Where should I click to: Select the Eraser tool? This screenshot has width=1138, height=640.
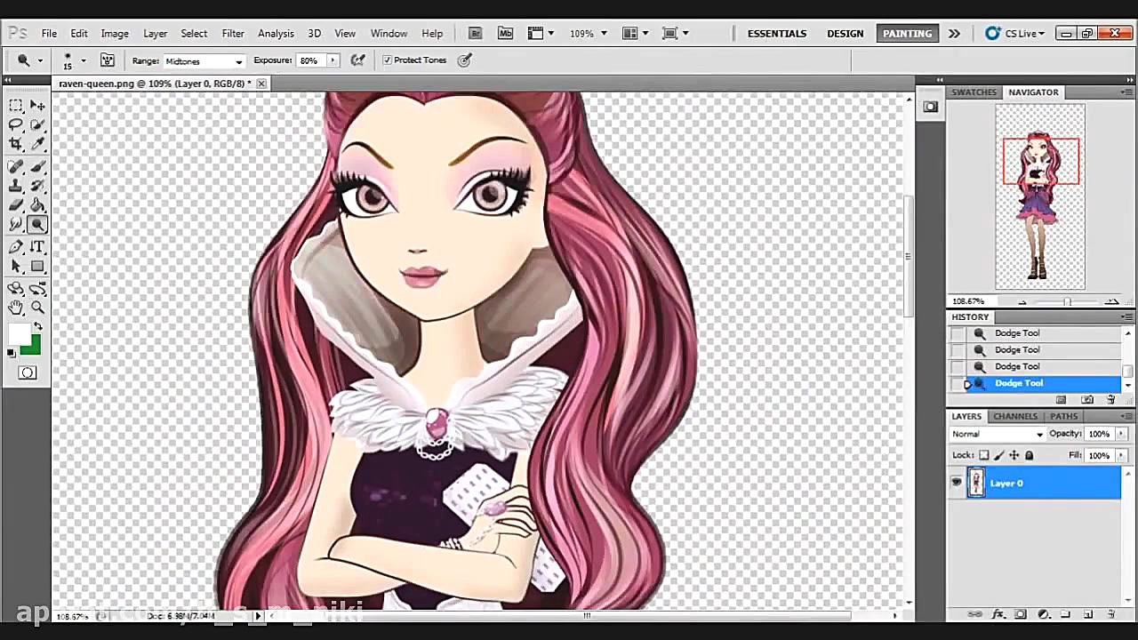click(16, 205)
